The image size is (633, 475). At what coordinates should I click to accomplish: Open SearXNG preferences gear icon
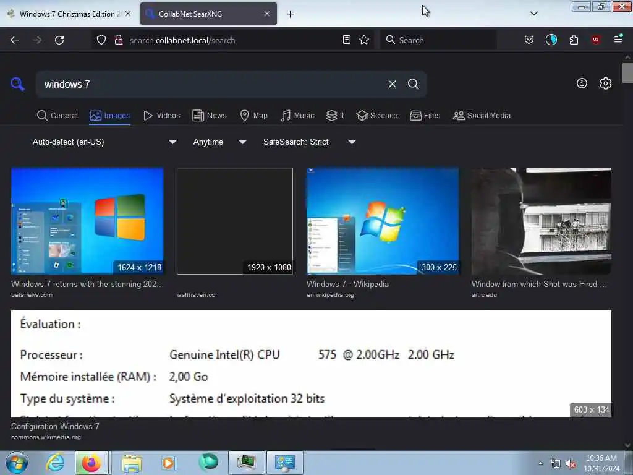tap(605, 83)
